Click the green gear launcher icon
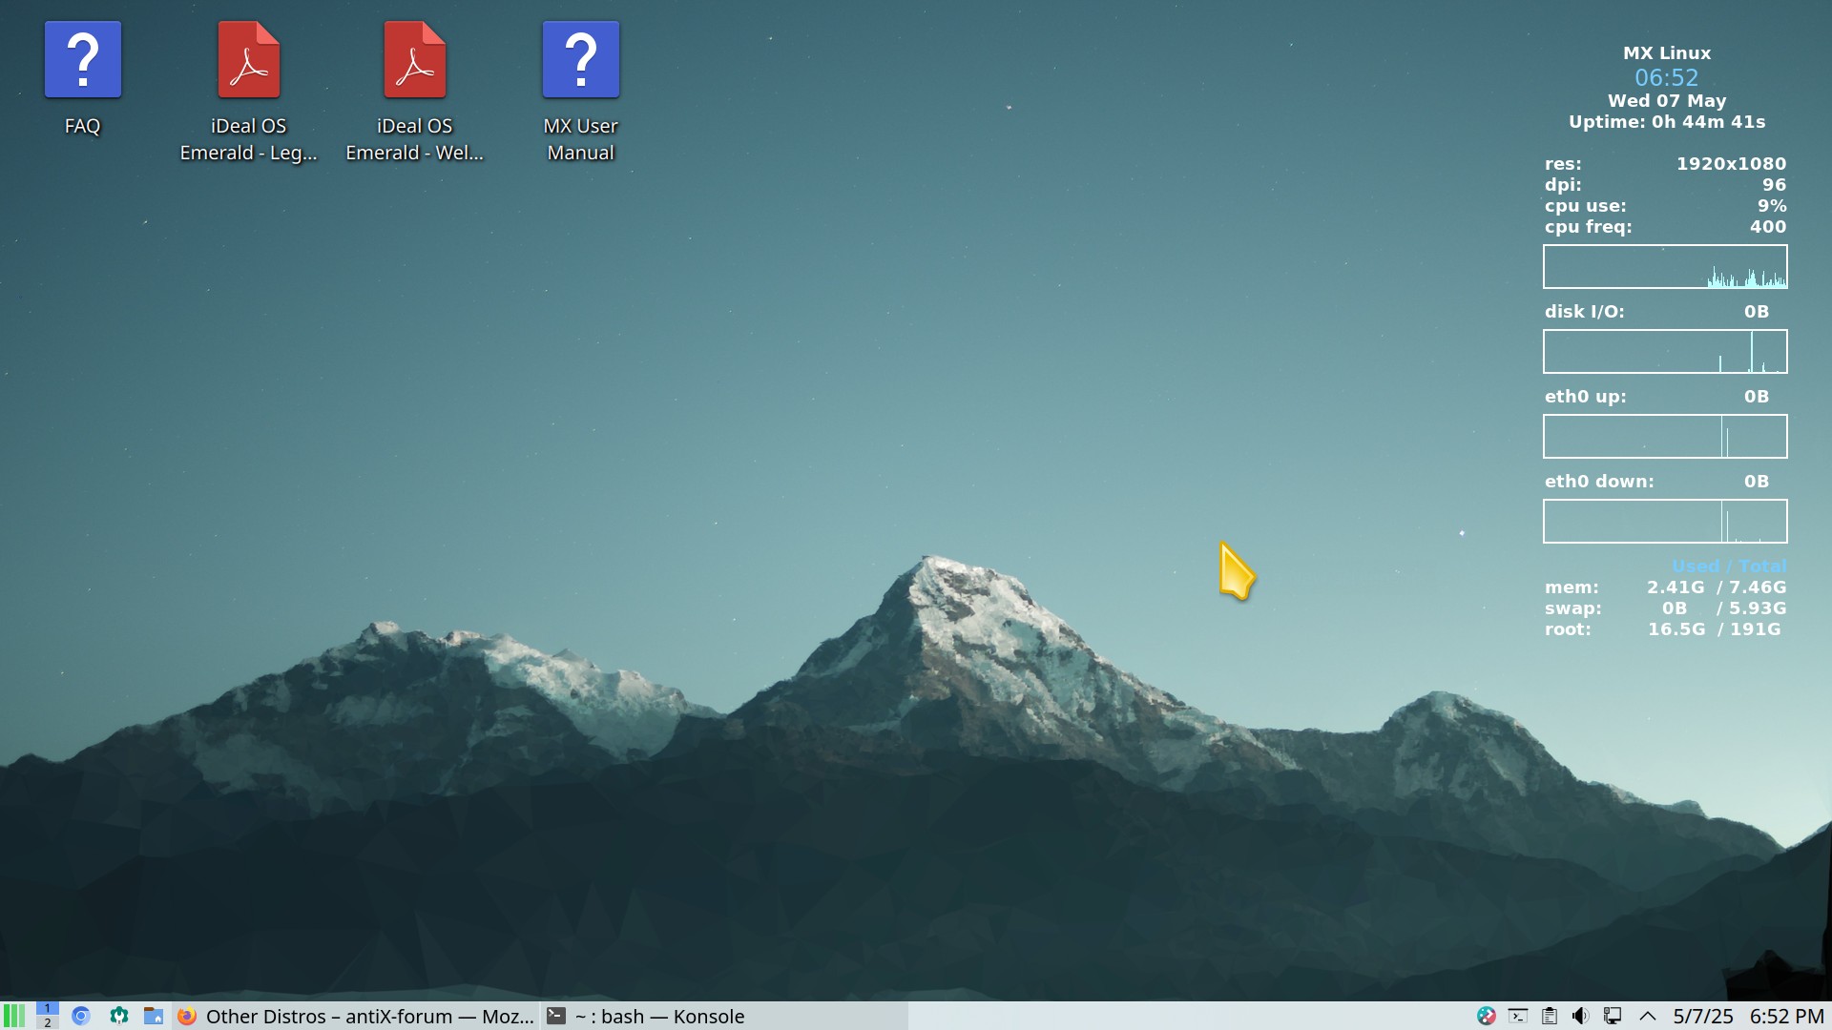1832x1030 pixels. pyautogui.click(x=118, y=1016)
